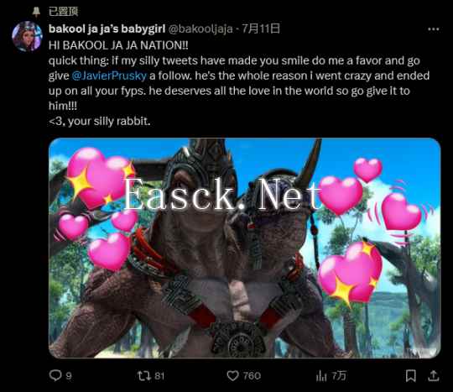Click the tweet text HI BAKOOL JA JA NATION
453x392 pixels.
click(x=118, y=45)
